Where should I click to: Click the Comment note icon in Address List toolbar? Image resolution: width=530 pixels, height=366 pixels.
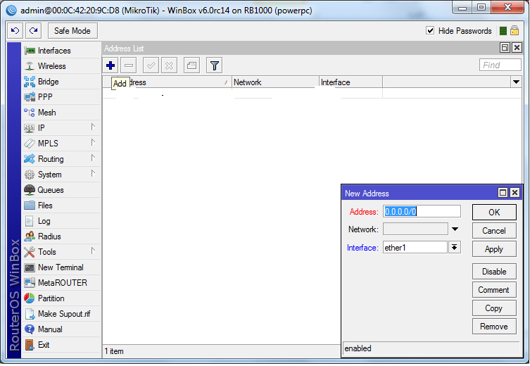(x=191, y=65)
